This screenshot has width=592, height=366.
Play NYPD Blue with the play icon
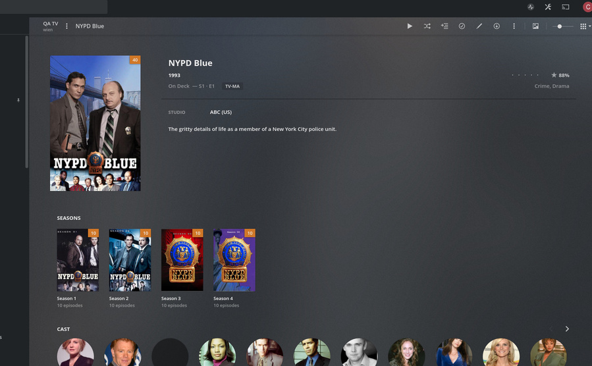(410, 26)
